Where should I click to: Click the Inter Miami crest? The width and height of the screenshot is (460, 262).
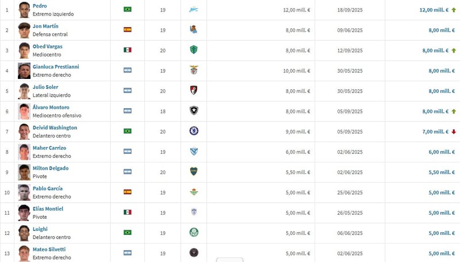[x=193, y=252]
